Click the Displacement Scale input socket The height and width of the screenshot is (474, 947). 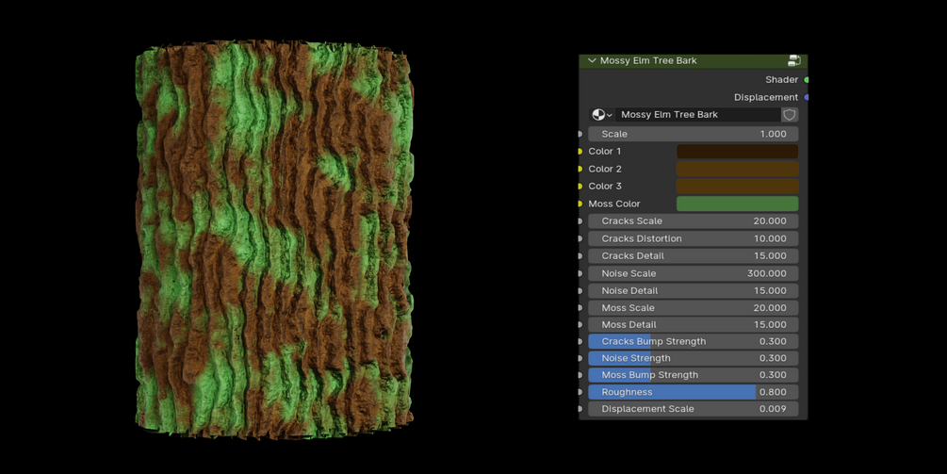click(580, 409)
